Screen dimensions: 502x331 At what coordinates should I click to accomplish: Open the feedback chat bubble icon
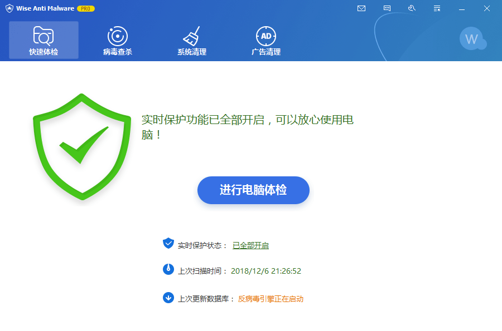pos(387,8)
